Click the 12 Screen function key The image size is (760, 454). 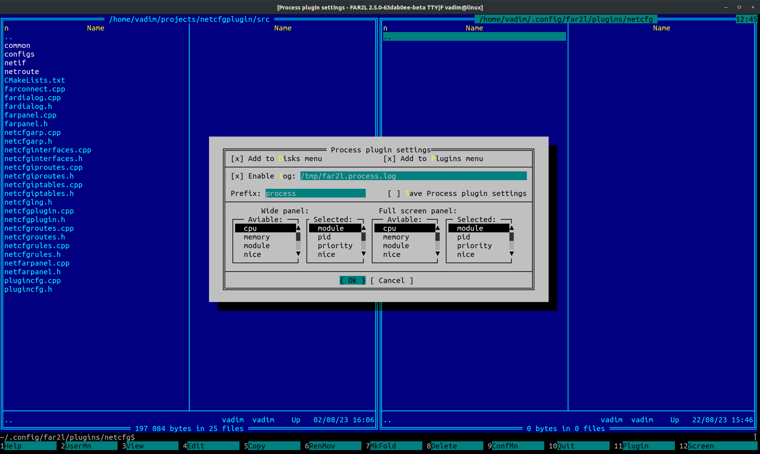tap(718, 446)
